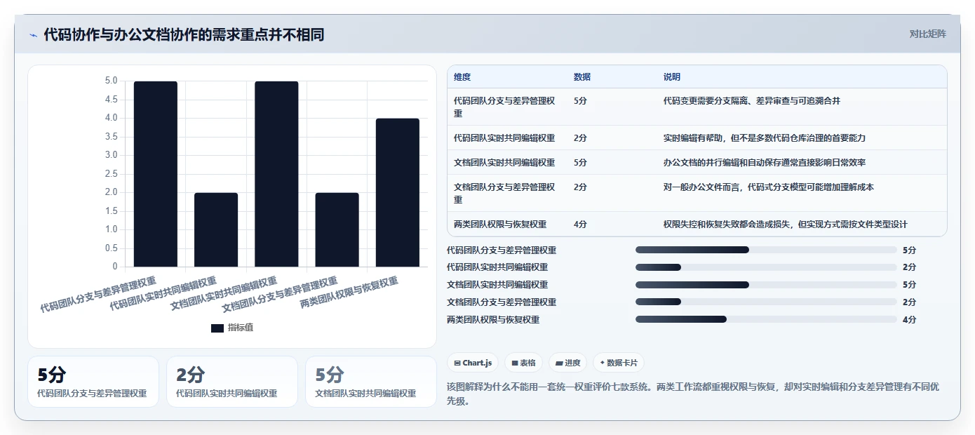Image resolution: width=975 pixels, height=435 pixels.
Task: Click the progress bar for 两类团队权限与恢复权重
Action: (766, 320)
